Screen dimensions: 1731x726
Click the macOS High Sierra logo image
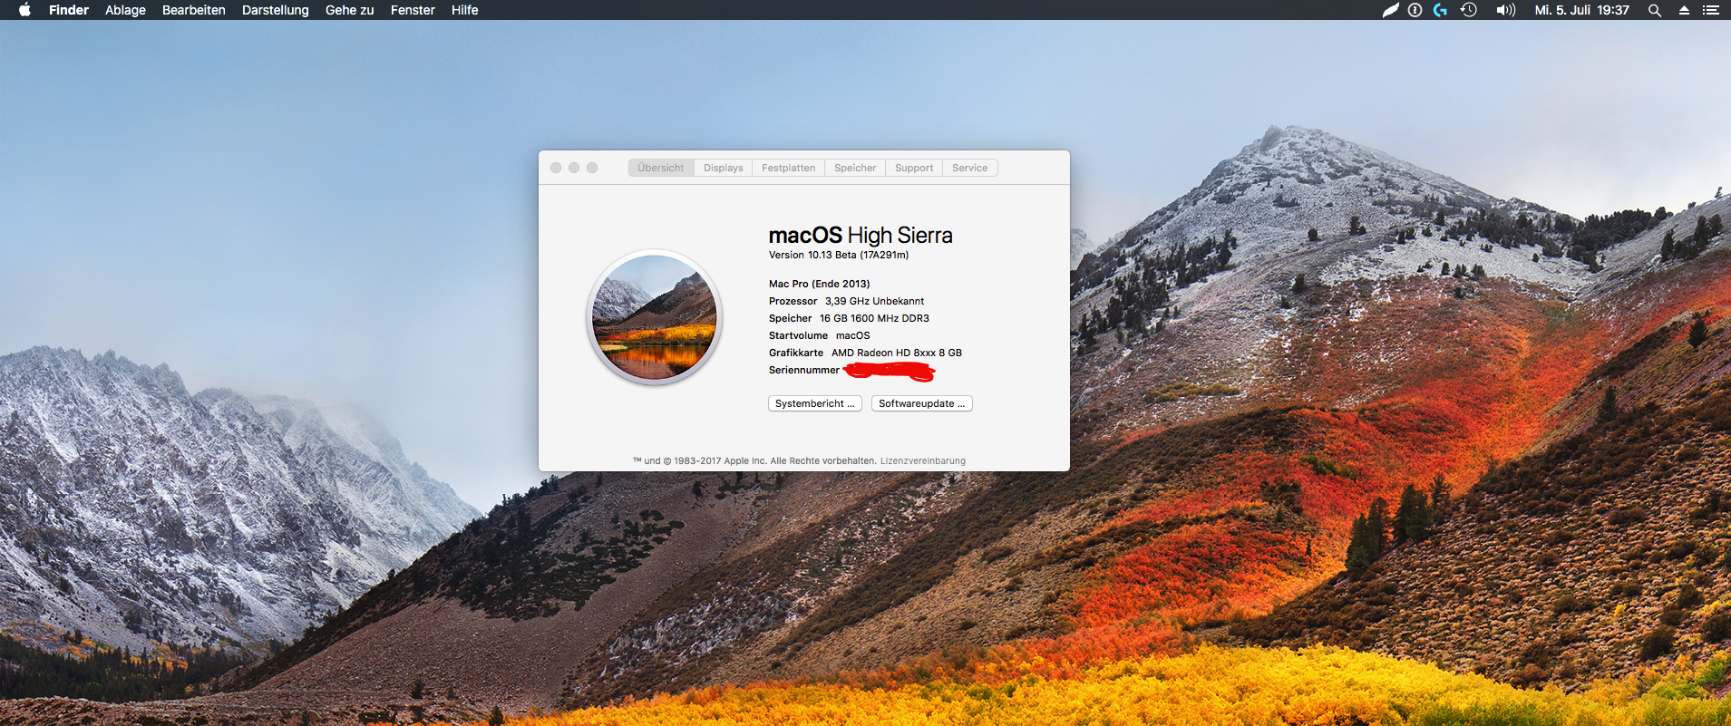tap(655, 317)
